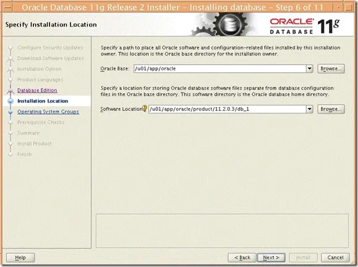Proceed with the Next button

tap(271, 257)
